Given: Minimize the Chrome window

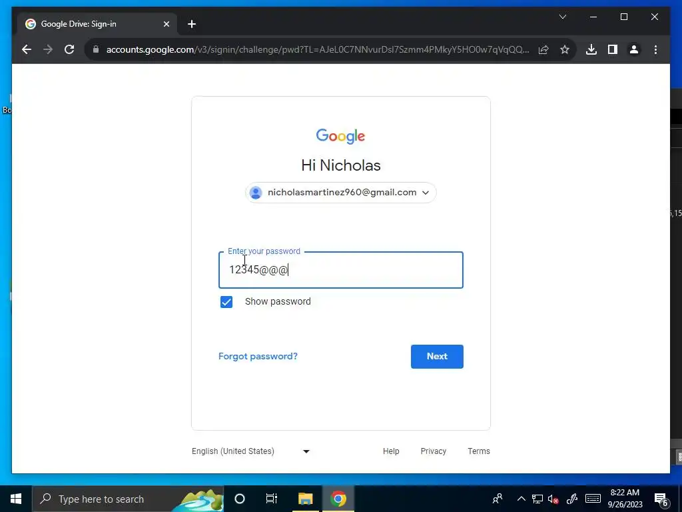Looking at the screenshot, I should tap(593, 17).
